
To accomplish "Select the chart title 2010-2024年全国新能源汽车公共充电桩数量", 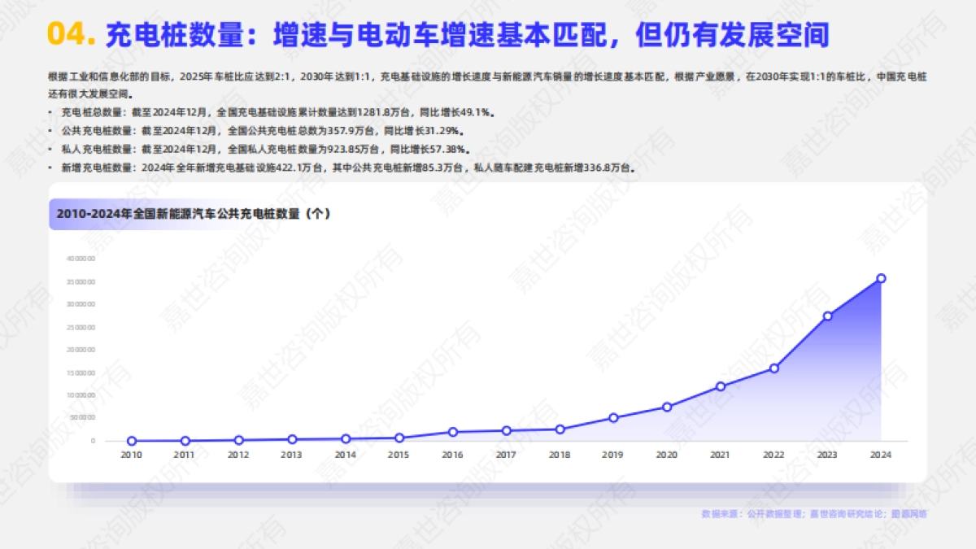I will (x=195, y=213).
